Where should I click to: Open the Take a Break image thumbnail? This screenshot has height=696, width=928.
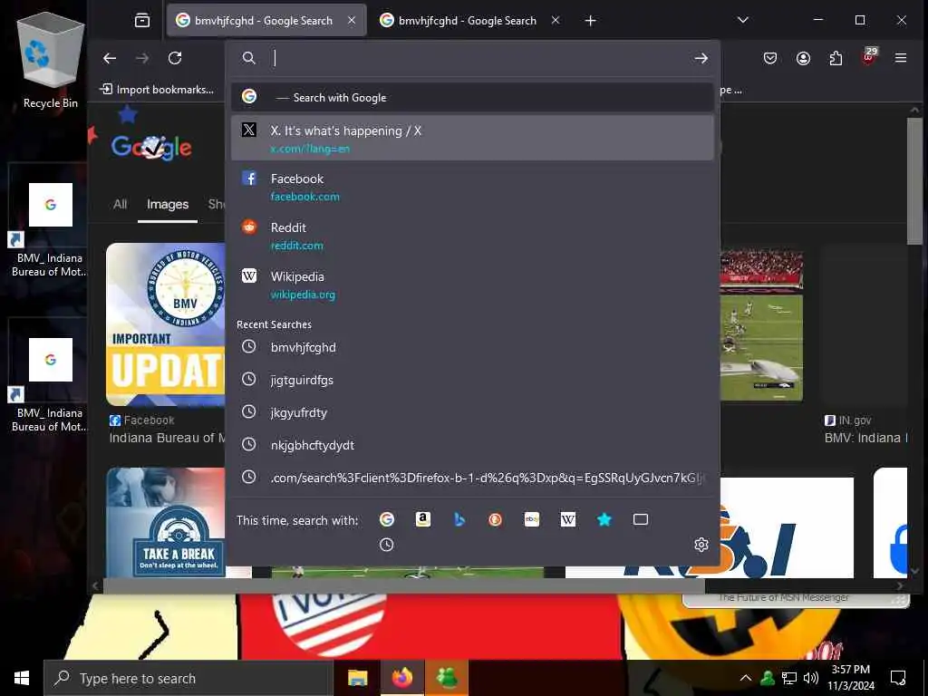coord(166,523)
